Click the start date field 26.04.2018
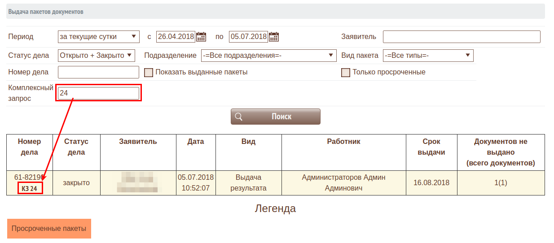Image resolution: width=554 pixels, height=243 pixels. (x=176, y=37)
